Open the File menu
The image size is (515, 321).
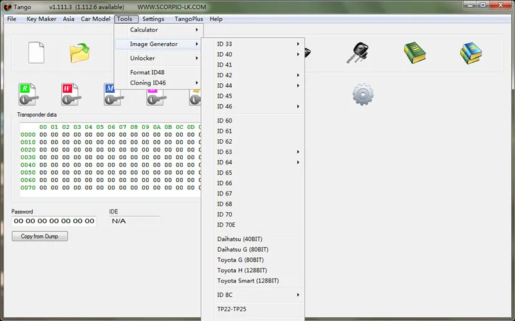click(x=12, y=19)
